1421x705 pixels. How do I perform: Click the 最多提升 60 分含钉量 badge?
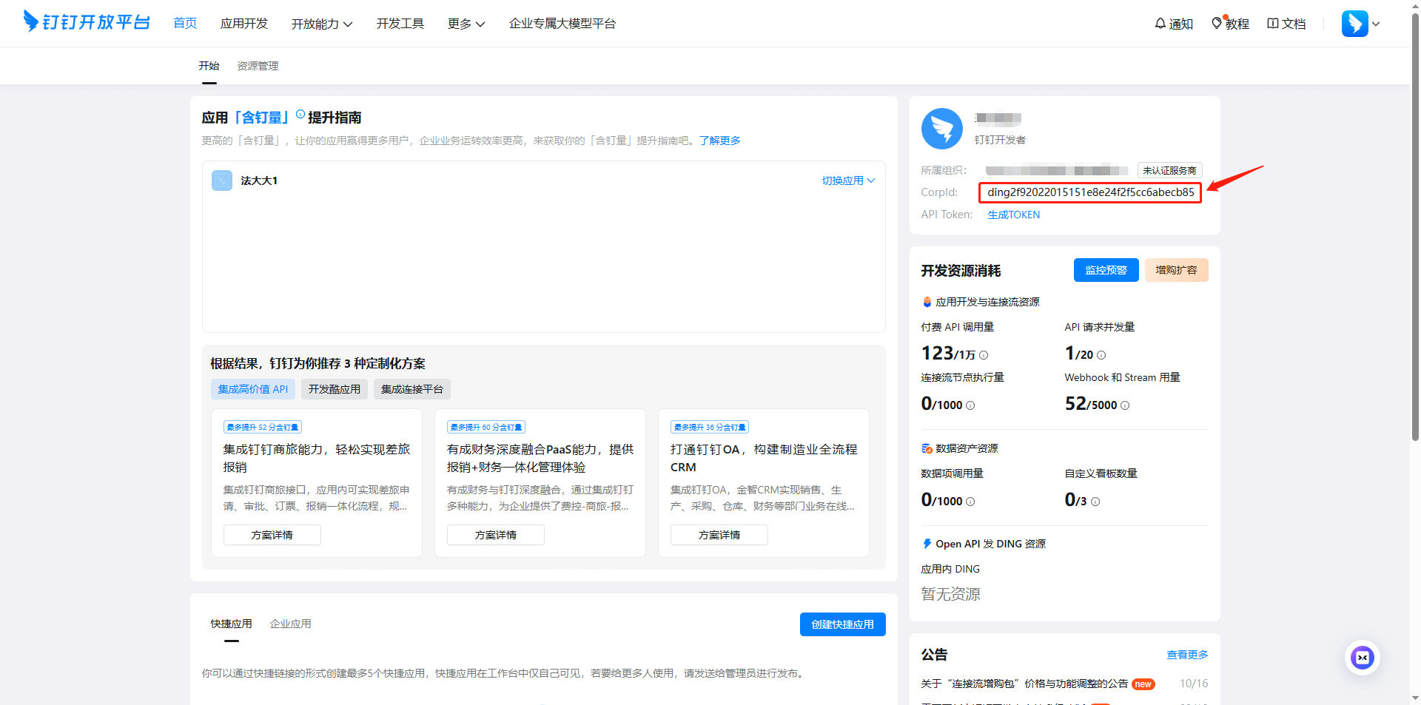click(x=486, y=427)
